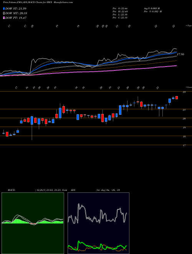Click the 'Pre L: 22.10' value

click(120, 15)
